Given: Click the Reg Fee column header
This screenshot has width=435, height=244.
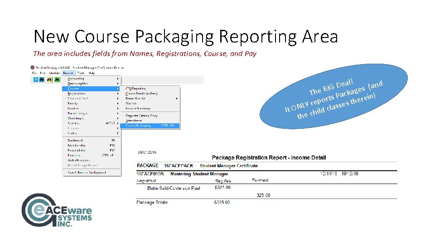Looking at the screenshot, I should click(223, 181).
